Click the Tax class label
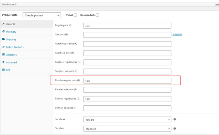This screenshot has height=135, width=219. [59, 128]
